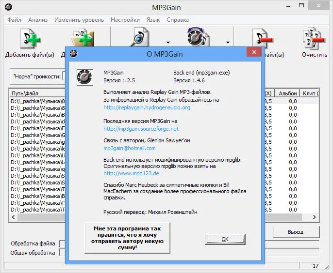This screenshot has width=333, height=273.
Task: Click the file list scroll-right arrow
Action: pyautogui.click(x=315, y=217)
